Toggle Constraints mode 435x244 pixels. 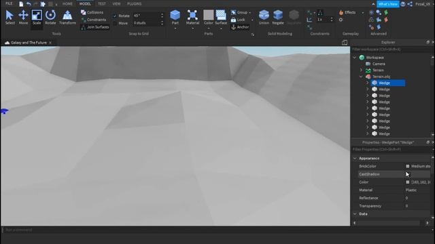94,20
